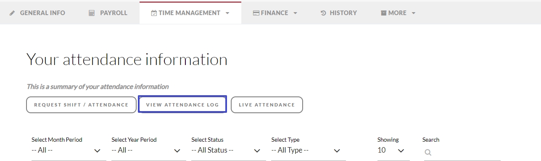The image size is (541, 161).
Task: Click the View Attendance Log button
Action: click(182, 105)
